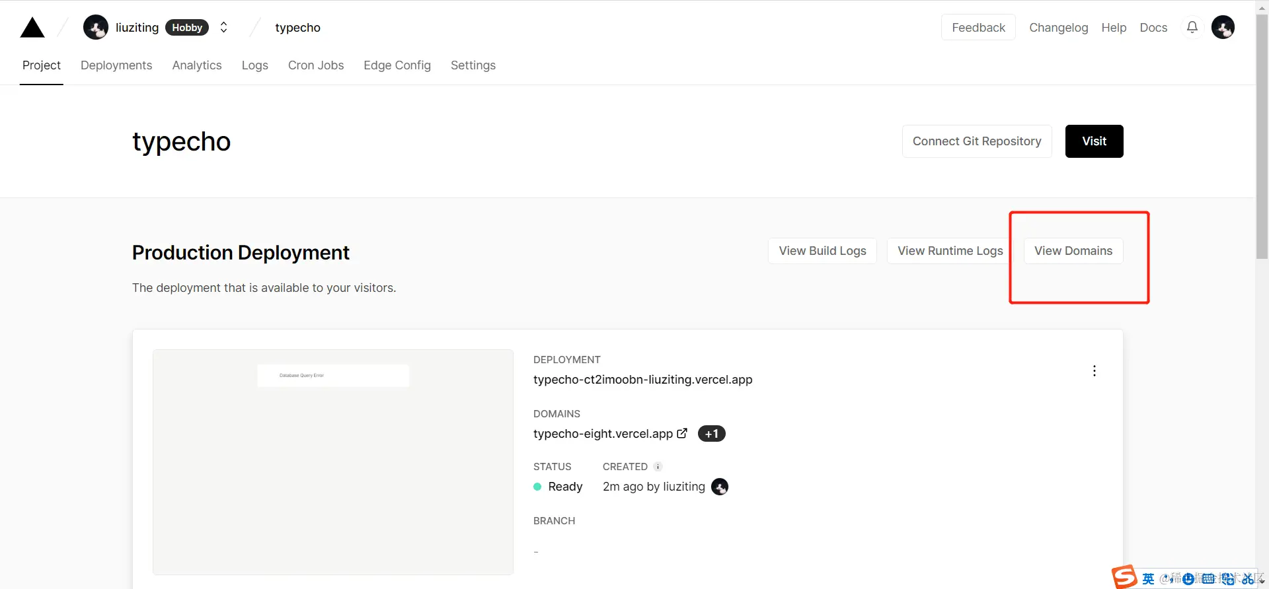Screen dimensions: 1269x589
Task: Click the Hobby plan badge
Action: click(187, 27)
